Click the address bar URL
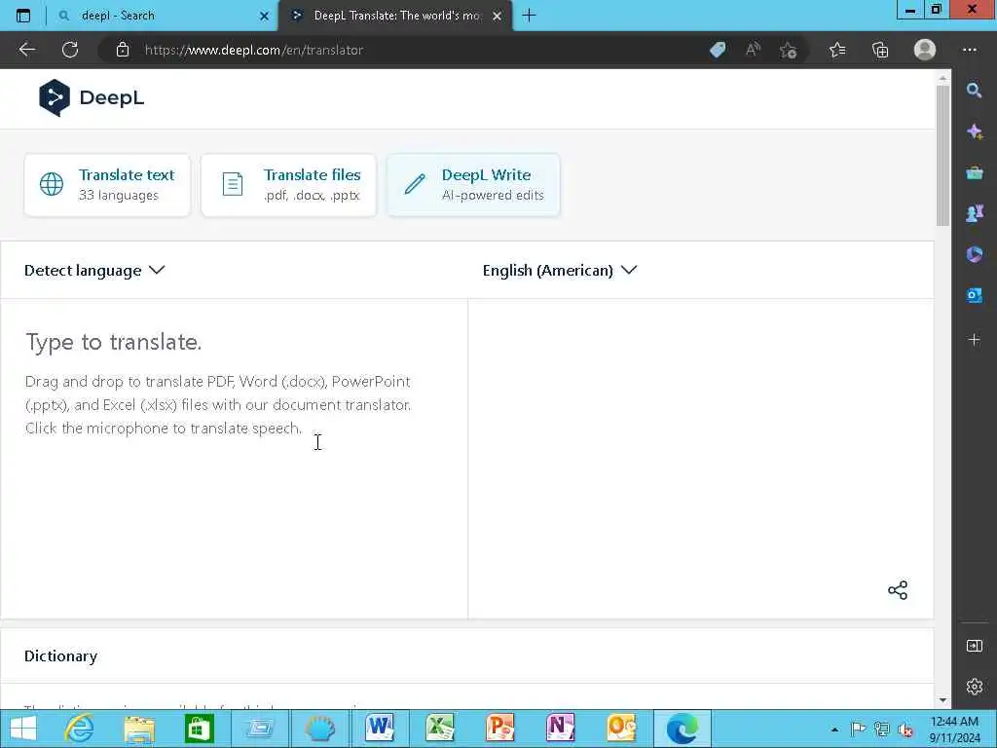The width and height of the screenshot is (997, 748). [x=254, y=50]
